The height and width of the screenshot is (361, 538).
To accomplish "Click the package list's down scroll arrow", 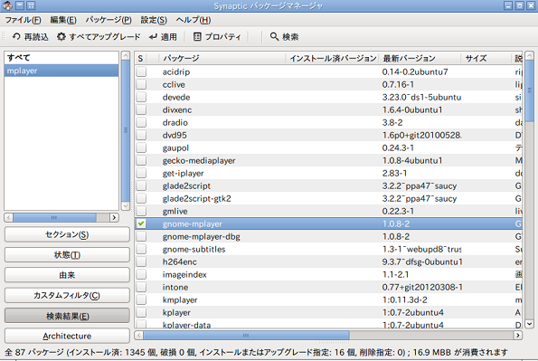I will 530,324.
